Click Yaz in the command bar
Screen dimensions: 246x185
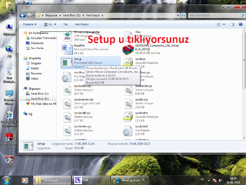click(x=65, y=24)
